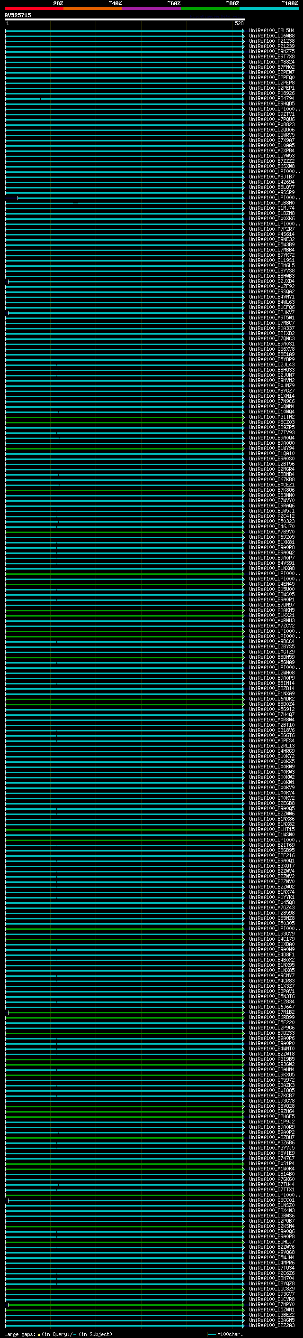This screenshot has height=1338, width=303.
Task: Select the UniRef100_C5WRV5 label
Action: tap(272, 135)
